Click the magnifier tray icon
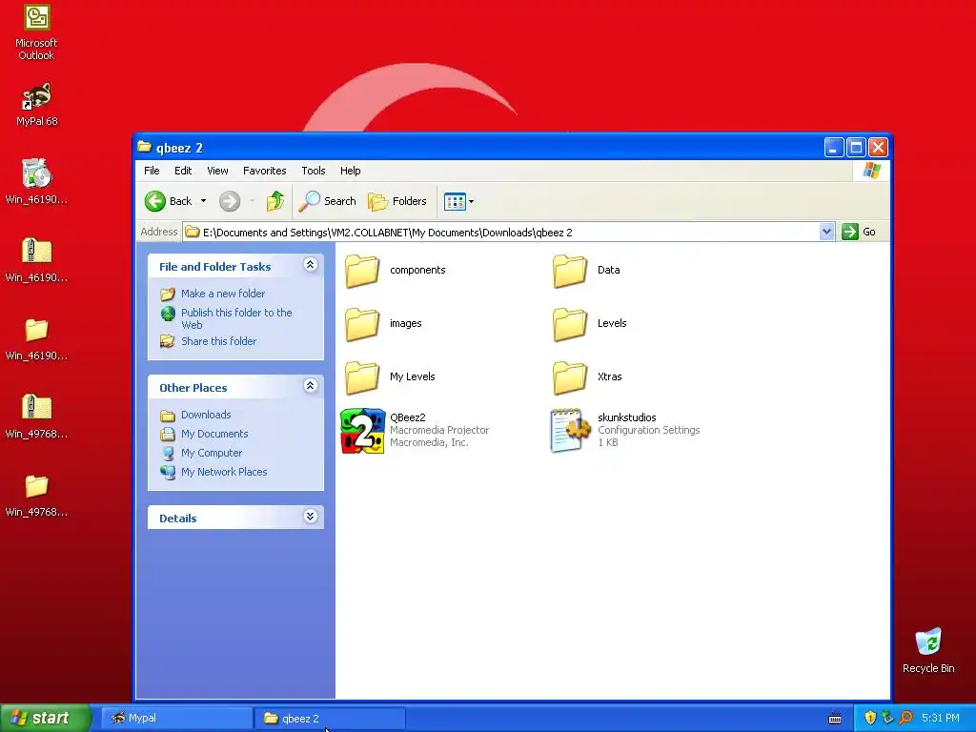The image size is (976, 732). (x=905, y=718)
